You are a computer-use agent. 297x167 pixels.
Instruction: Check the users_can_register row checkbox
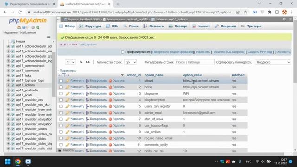pos(61,106)
